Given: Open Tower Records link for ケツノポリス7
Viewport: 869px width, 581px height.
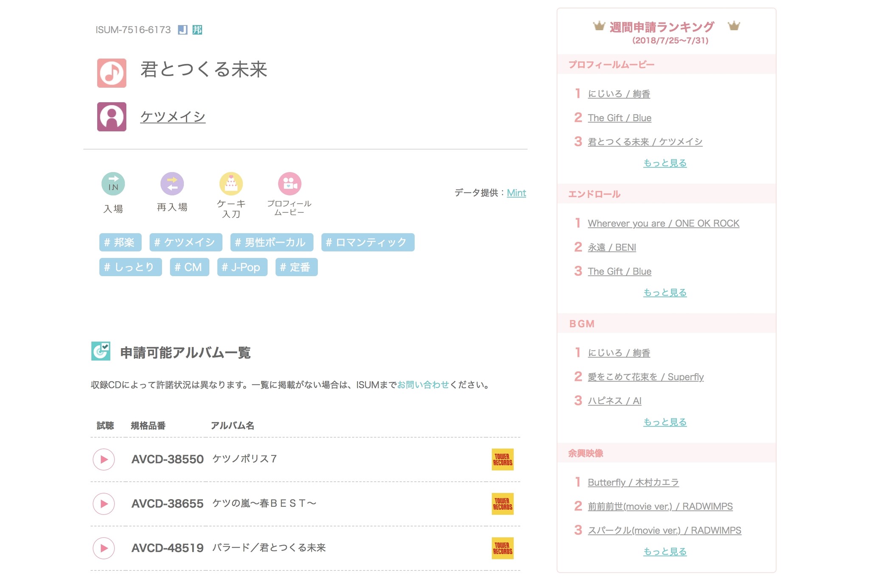Looking at the screenshot, I should [503, 459].
